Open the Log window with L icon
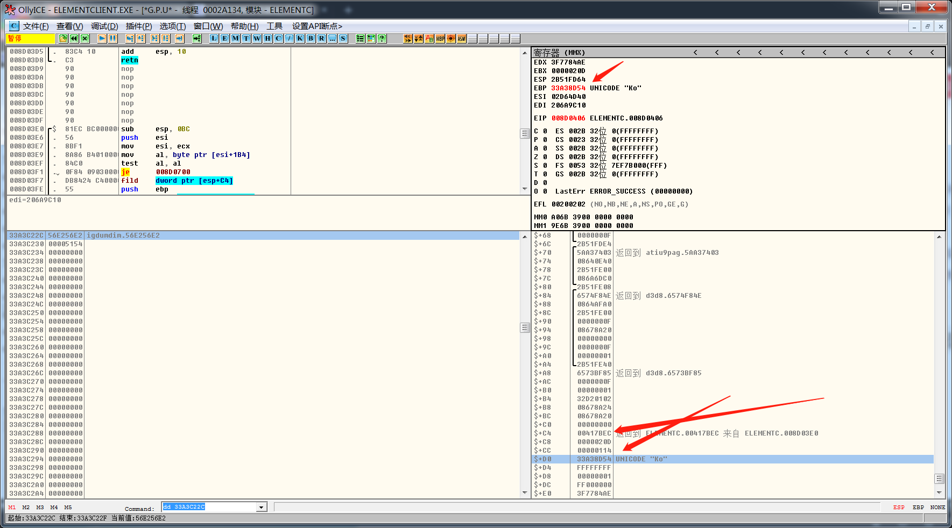Viewport: 952px width, 528px height. pyautogui.click(x=214, y=38)
